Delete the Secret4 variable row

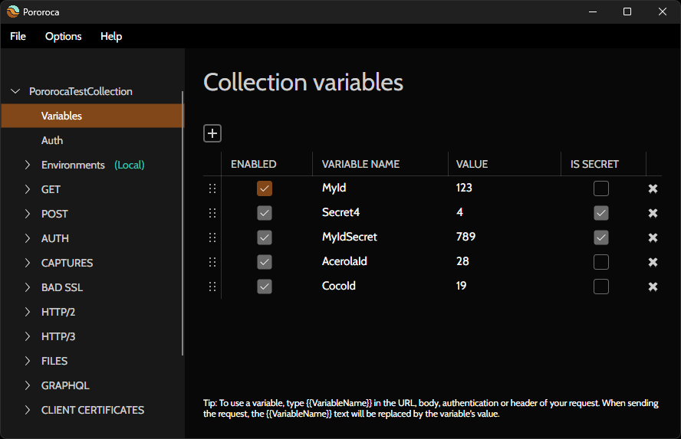point(653,213)
